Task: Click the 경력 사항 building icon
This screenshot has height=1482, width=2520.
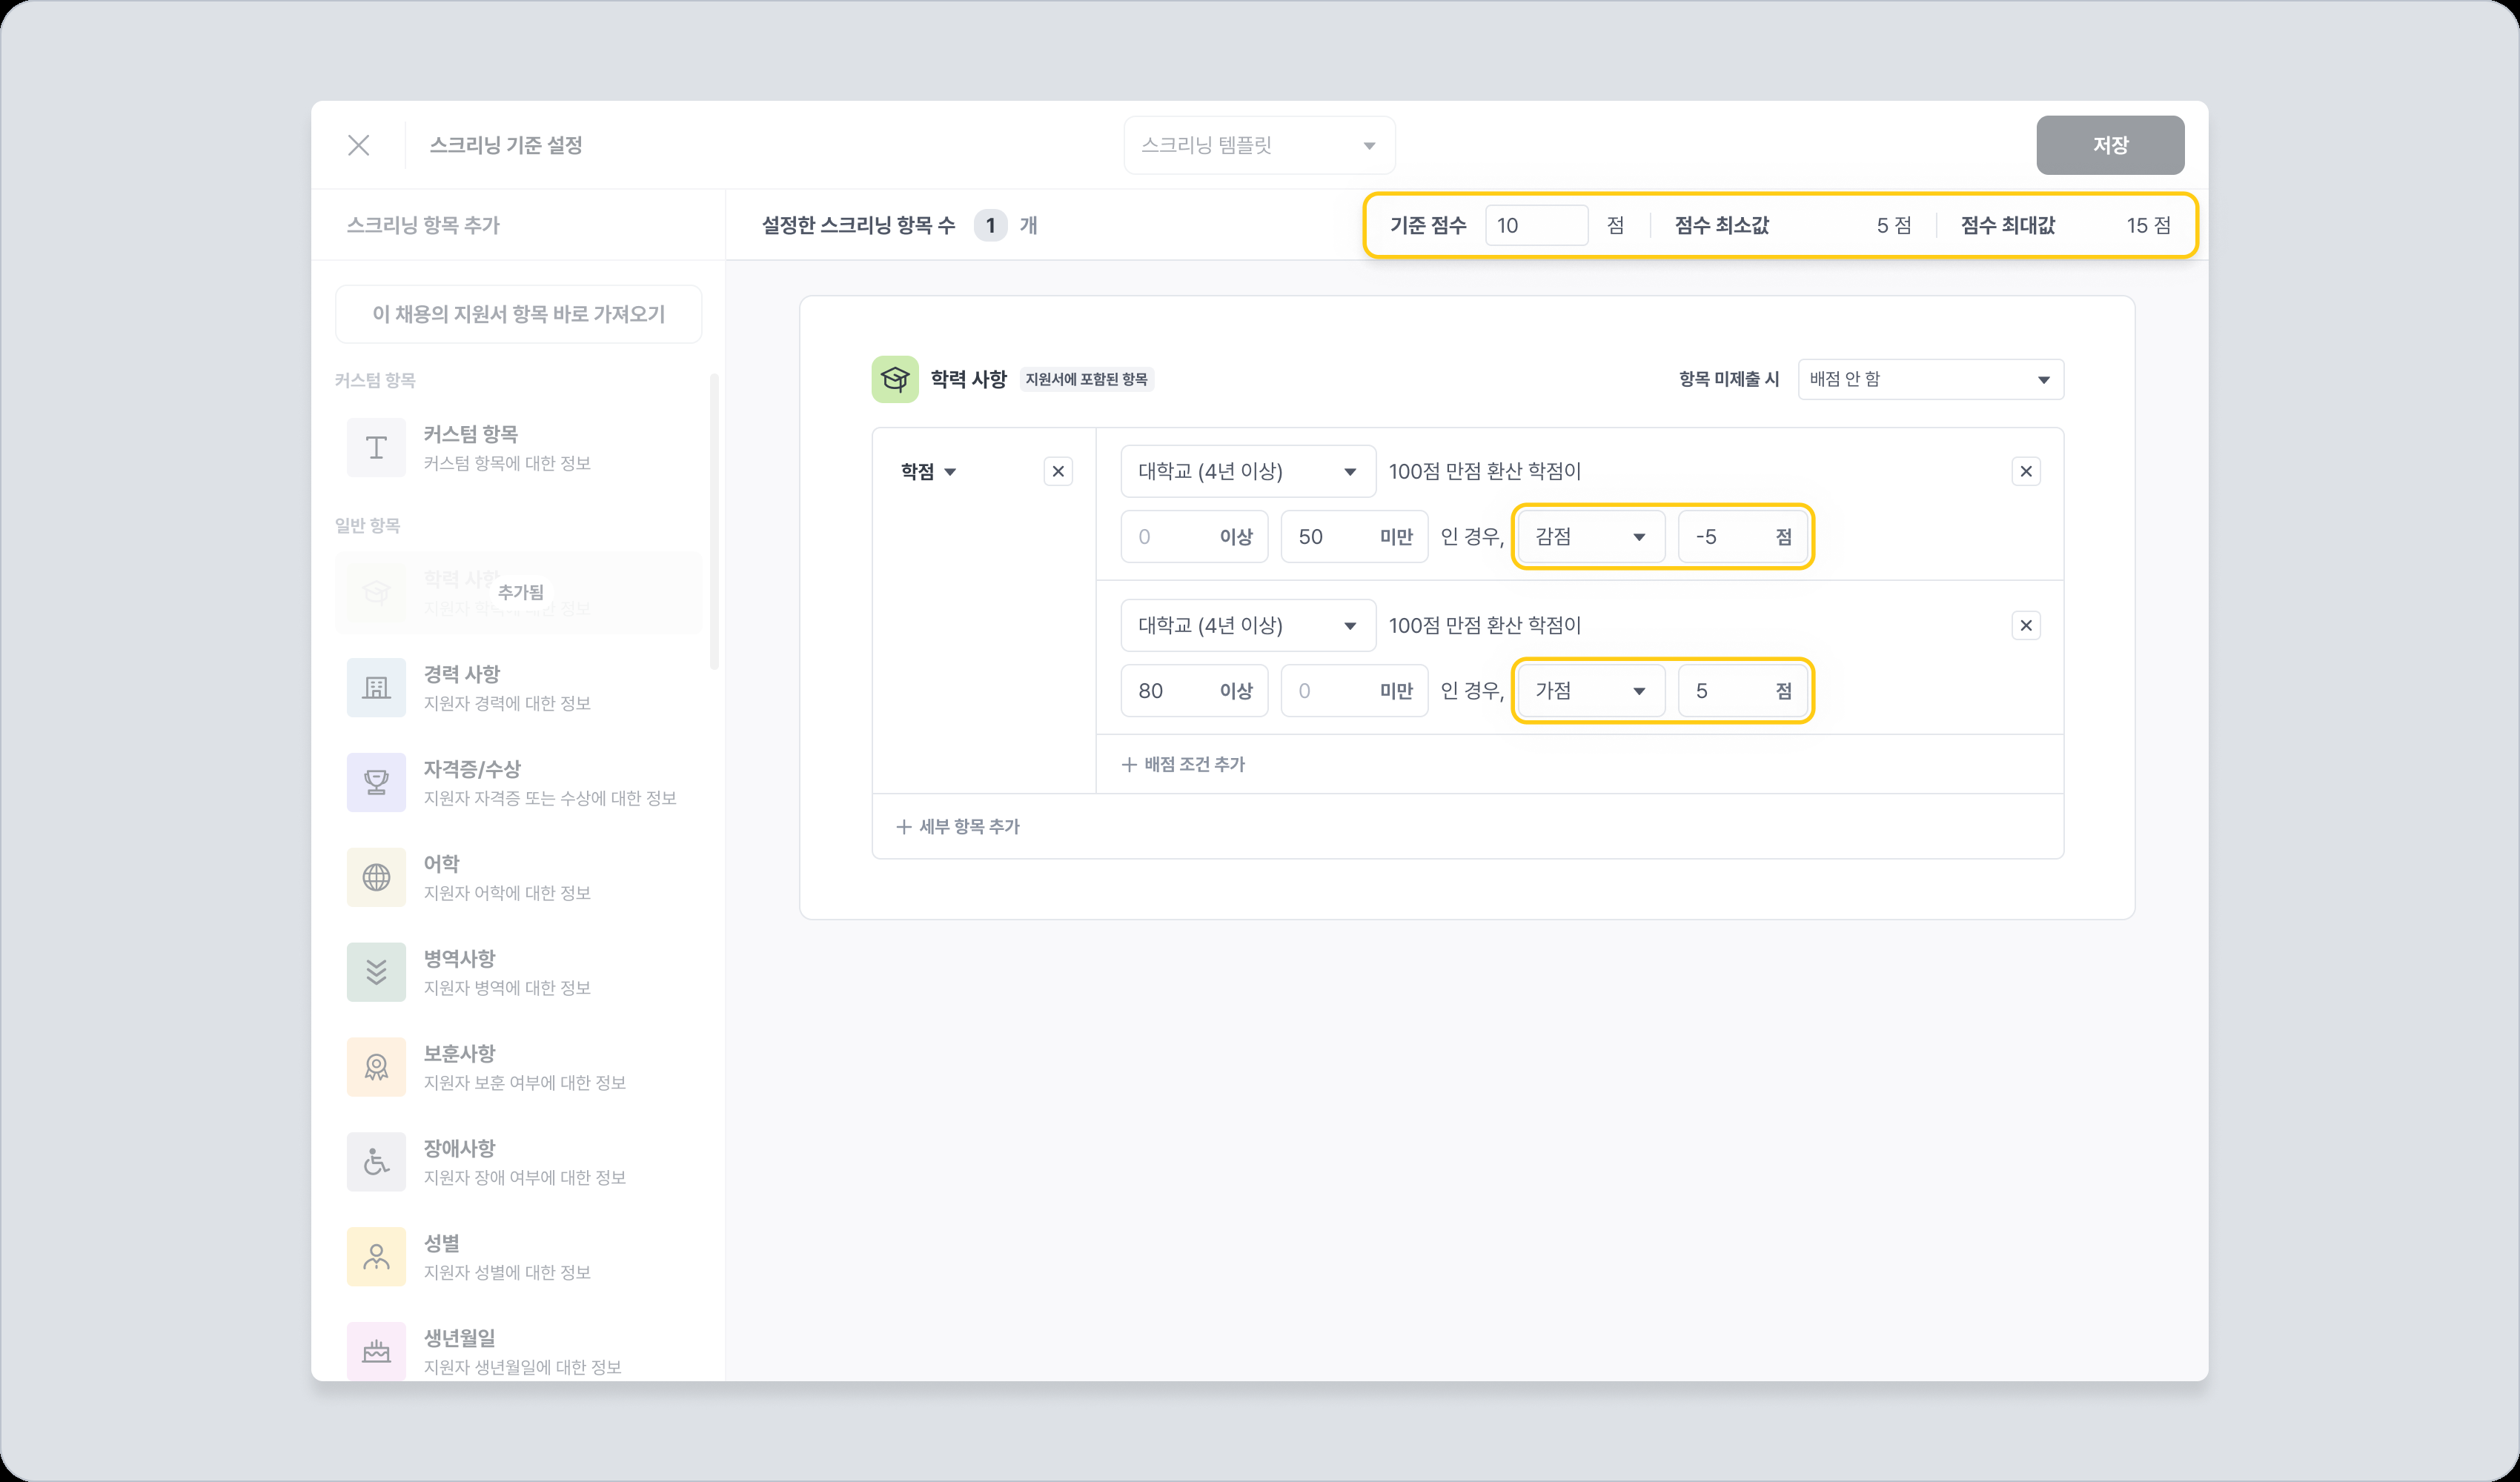Action: [376, 688]
